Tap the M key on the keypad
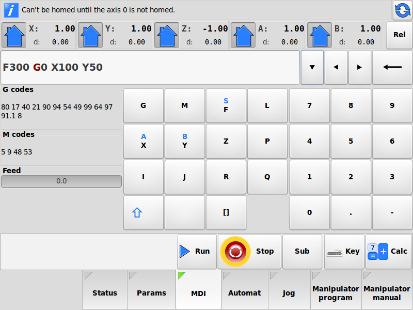The height and width of the screenshot is (310, 413). click(x=185, y=105)
